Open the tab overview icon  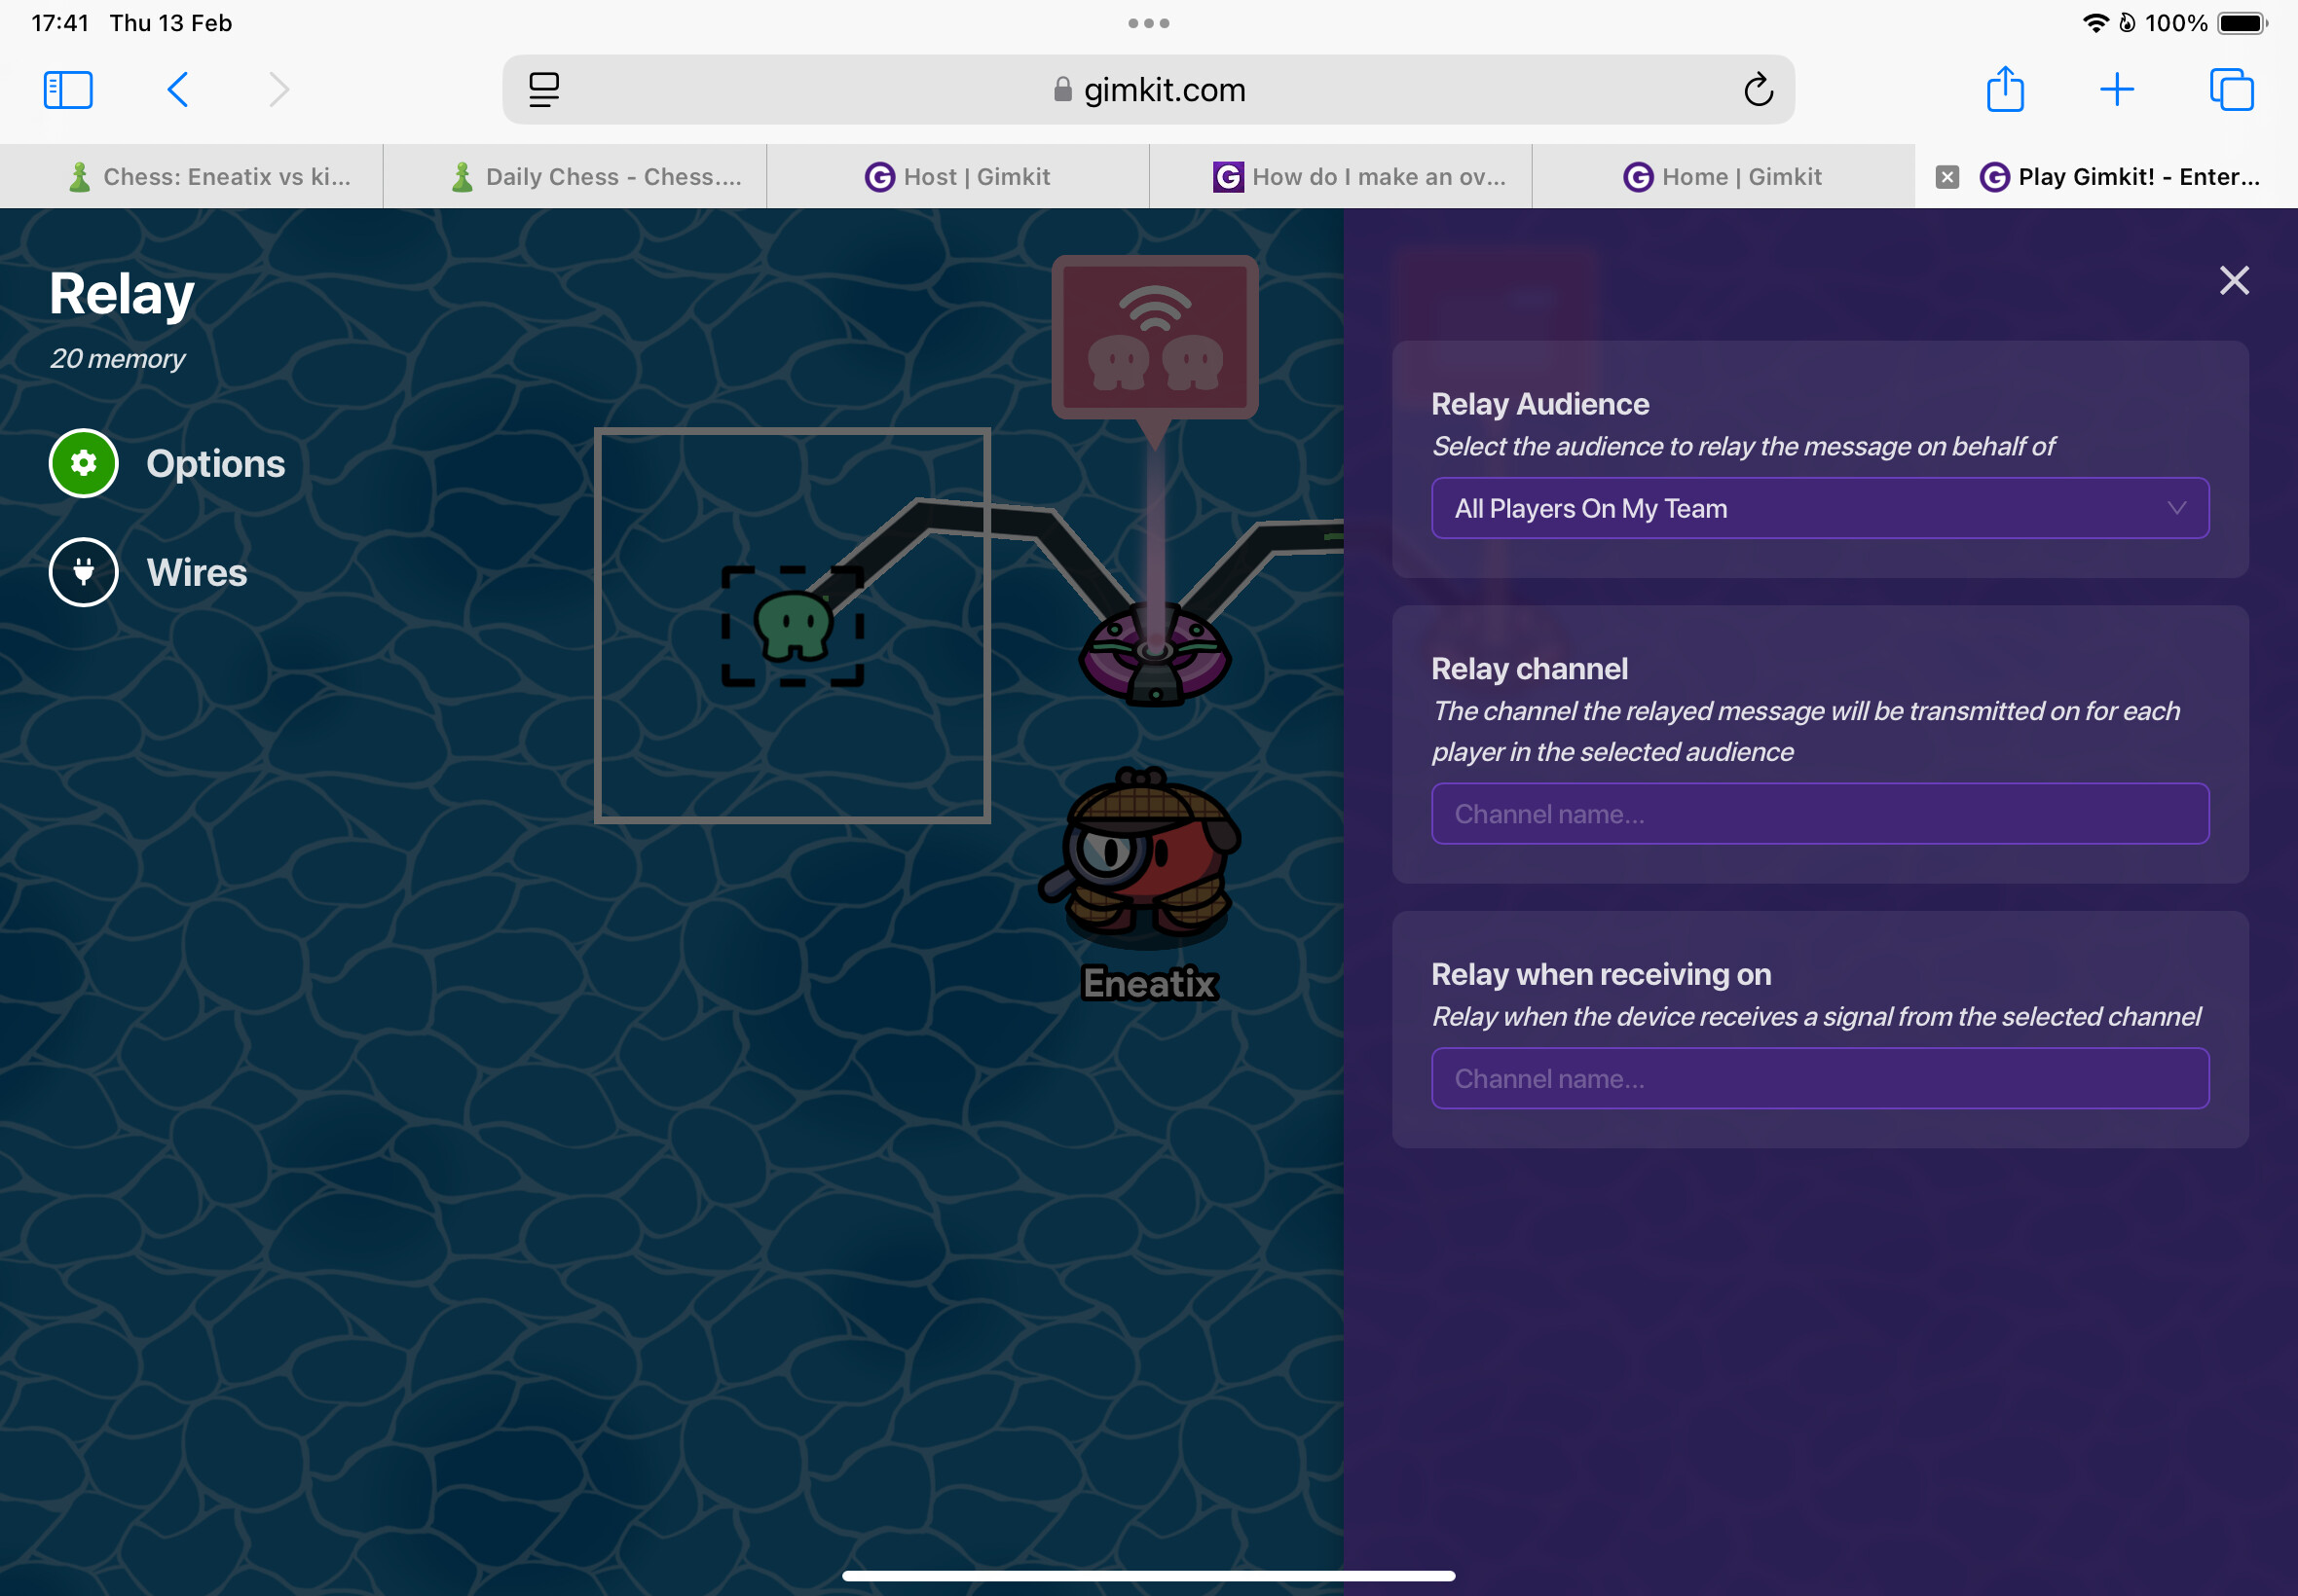click(2231, 90)
